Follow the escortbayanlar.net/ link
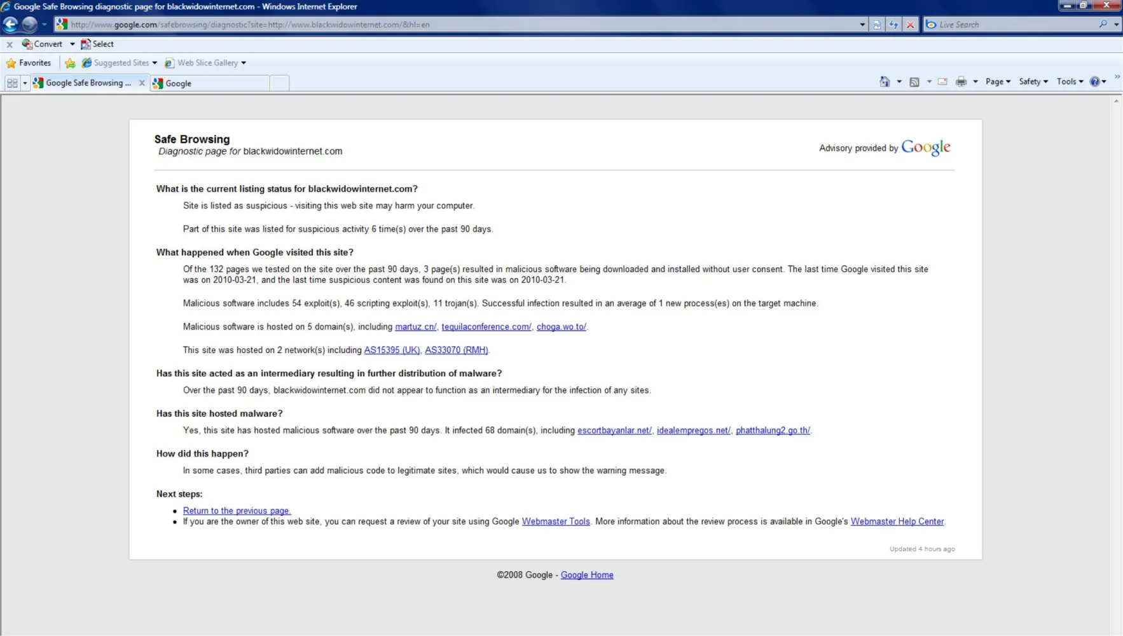This screenshot has width=1123, height=636. pos(614,431)
